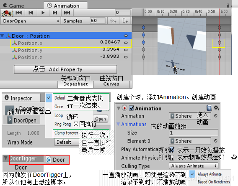The image size is (238, 186).
Task: Choose Loop wrap mode option
Action: tap(59, 115)
